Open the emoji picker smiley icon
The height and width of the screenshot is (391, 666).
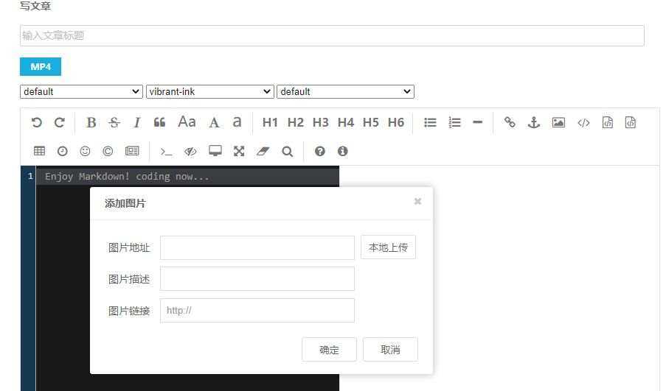click(85, 151)
